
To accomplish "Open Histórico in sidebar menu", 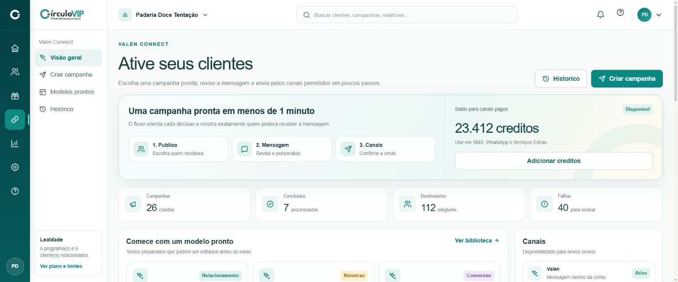I will 68,109.
